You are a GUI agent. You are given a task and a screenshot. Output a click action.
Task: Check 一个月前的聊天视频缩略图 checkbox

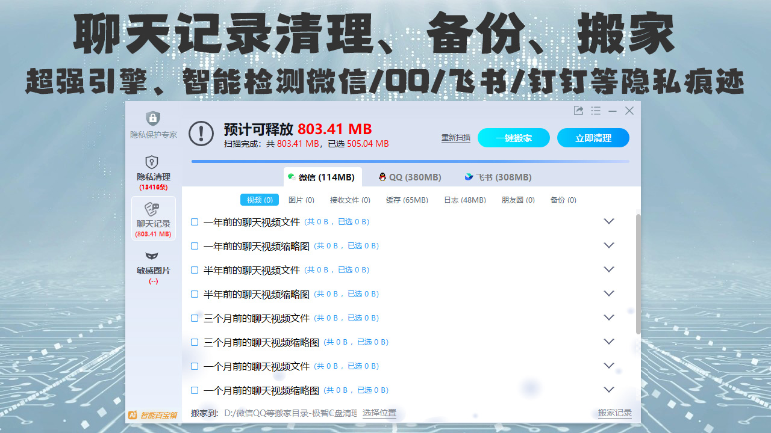click(x=195, y=390)
